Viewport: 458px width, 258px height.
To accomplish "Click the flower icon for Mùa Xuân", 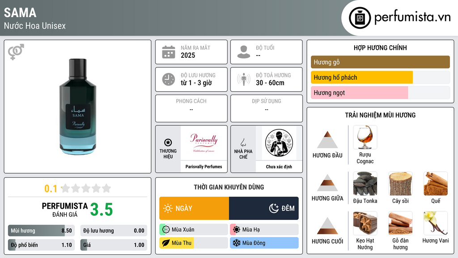I will point(166,230).
